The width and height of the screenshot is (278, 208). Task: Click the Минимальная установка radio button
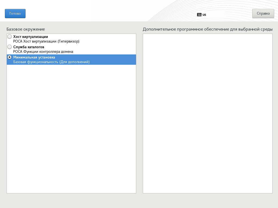10,57
